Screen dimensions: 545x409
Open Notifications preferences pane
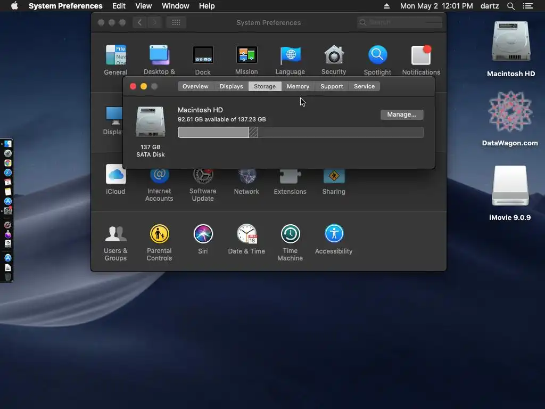422,60
